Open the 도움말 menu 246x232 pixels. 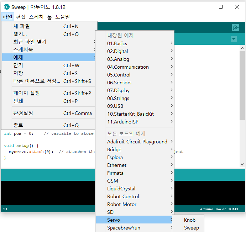(62, 17)
